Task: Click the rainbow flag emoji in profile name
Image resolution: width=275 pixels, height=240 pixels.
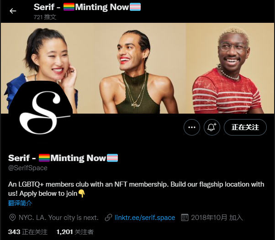Action: pyautogui.click(x=44, y=158)
